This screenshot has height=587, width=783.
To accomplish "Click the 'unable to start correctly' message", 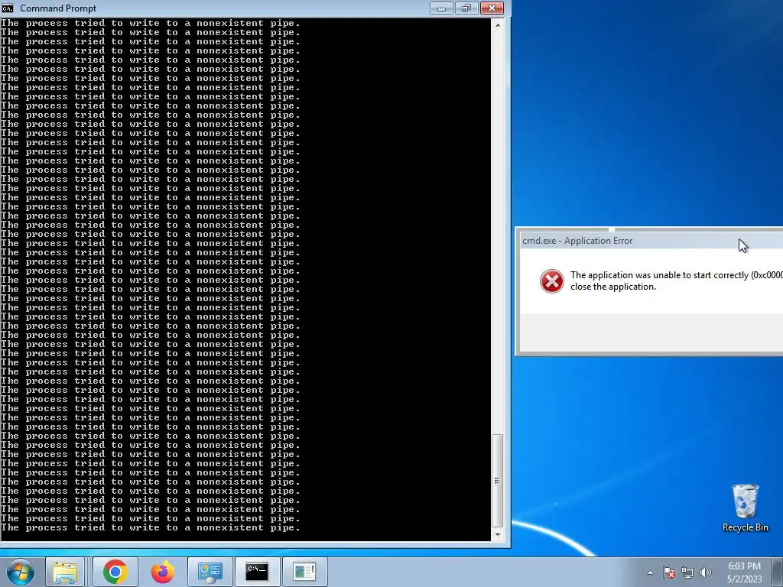I will point(677,275).
